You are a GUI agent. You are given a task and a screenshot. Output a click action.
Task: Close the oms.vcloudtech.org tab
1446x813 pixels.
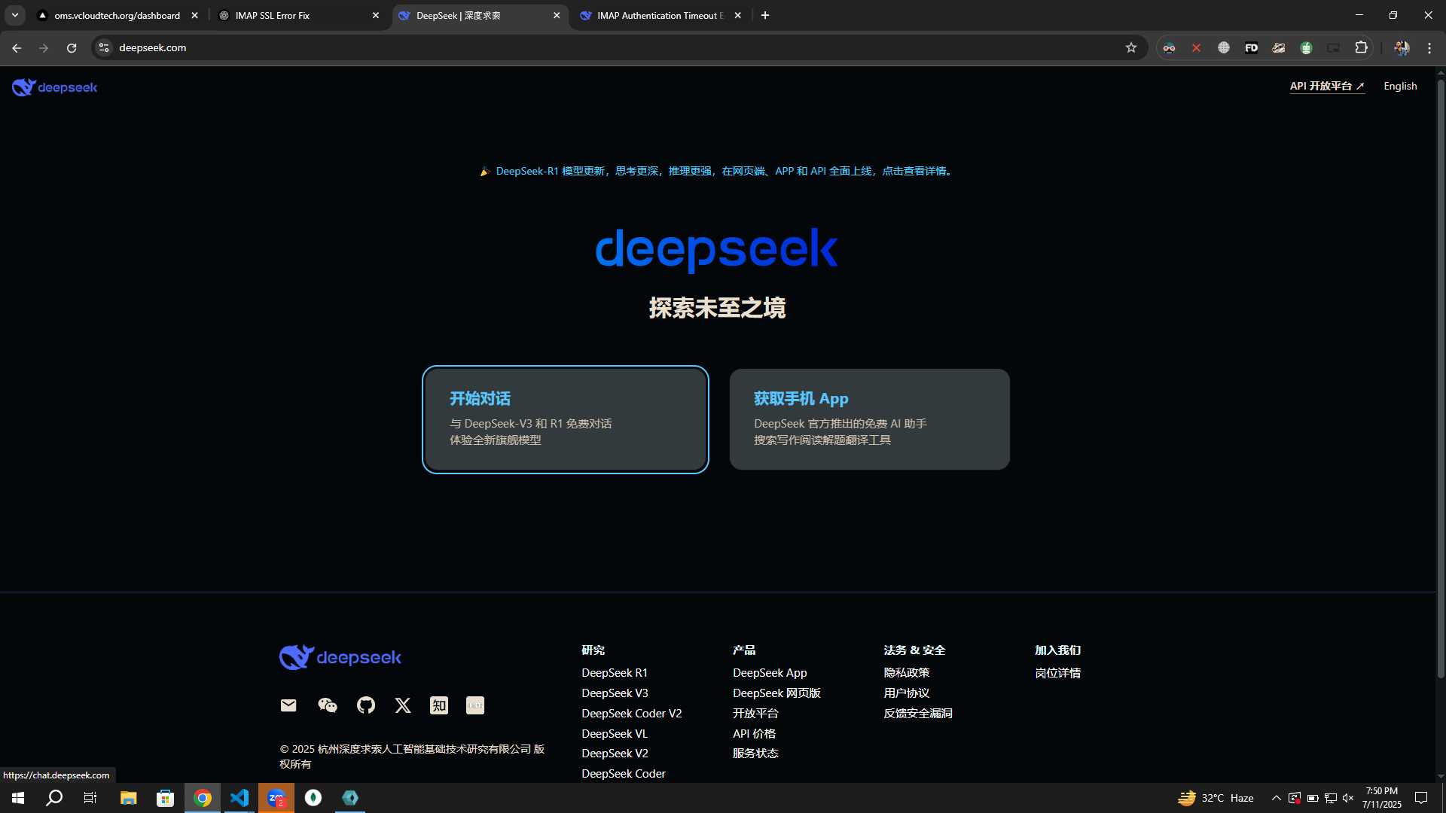pyautogui.click(x=195, y=15)
